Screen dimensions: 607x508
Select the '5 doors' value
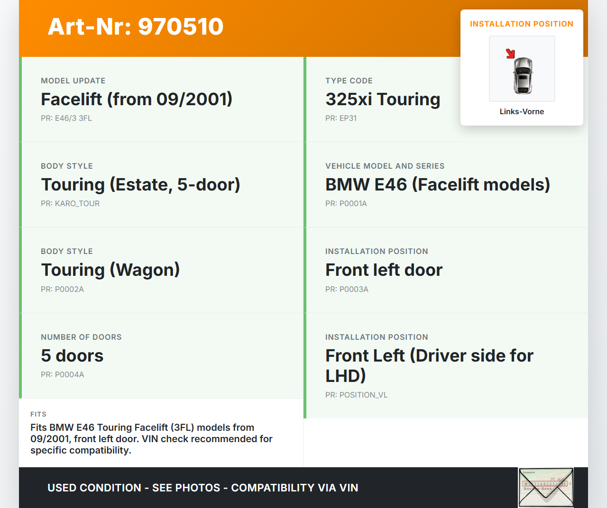[x=72, y=355]
